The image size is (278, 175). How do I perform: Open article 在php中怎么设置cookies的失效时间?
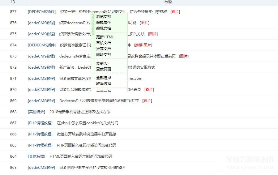coord(88,123)
